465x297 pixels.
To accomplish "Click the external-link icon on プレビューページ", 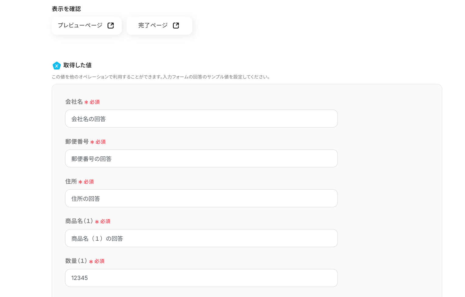I will coord(111,26).
